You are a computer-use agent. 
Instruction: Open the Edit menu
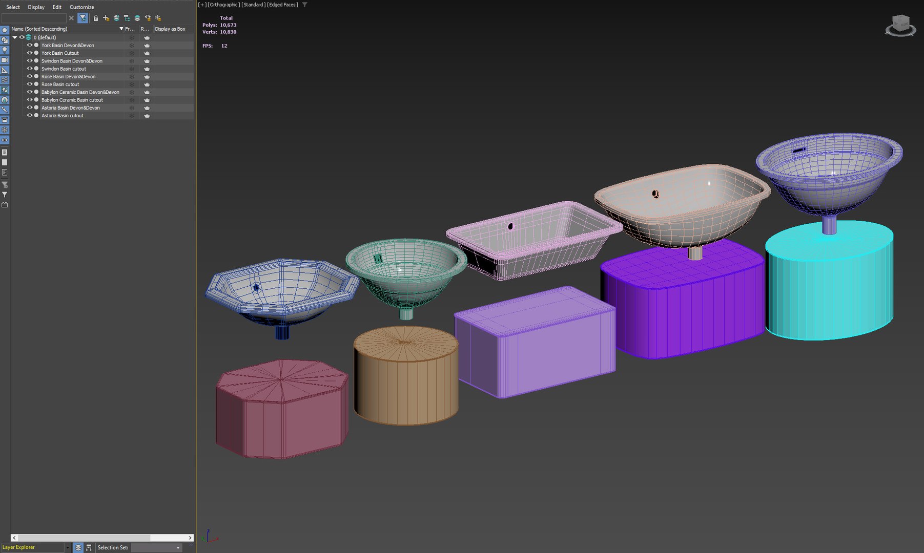coord(57,7)
